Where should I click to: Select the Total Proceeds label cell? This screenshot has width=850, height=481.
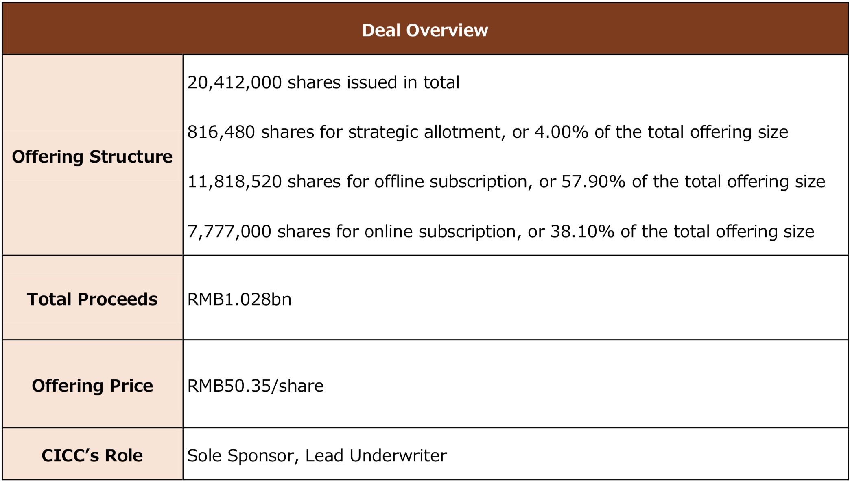pos(92,299)
